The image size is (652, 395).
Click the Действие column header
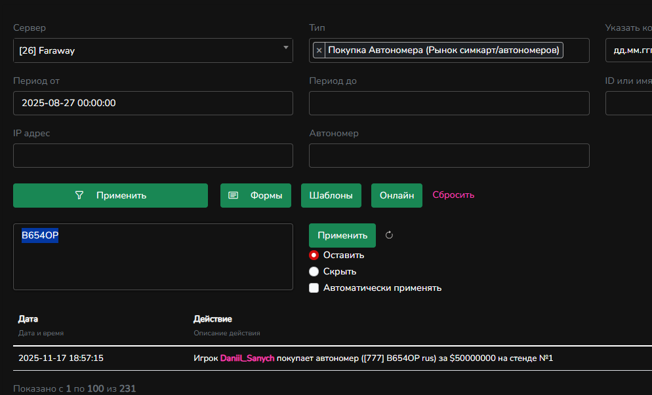coord(213,319)
